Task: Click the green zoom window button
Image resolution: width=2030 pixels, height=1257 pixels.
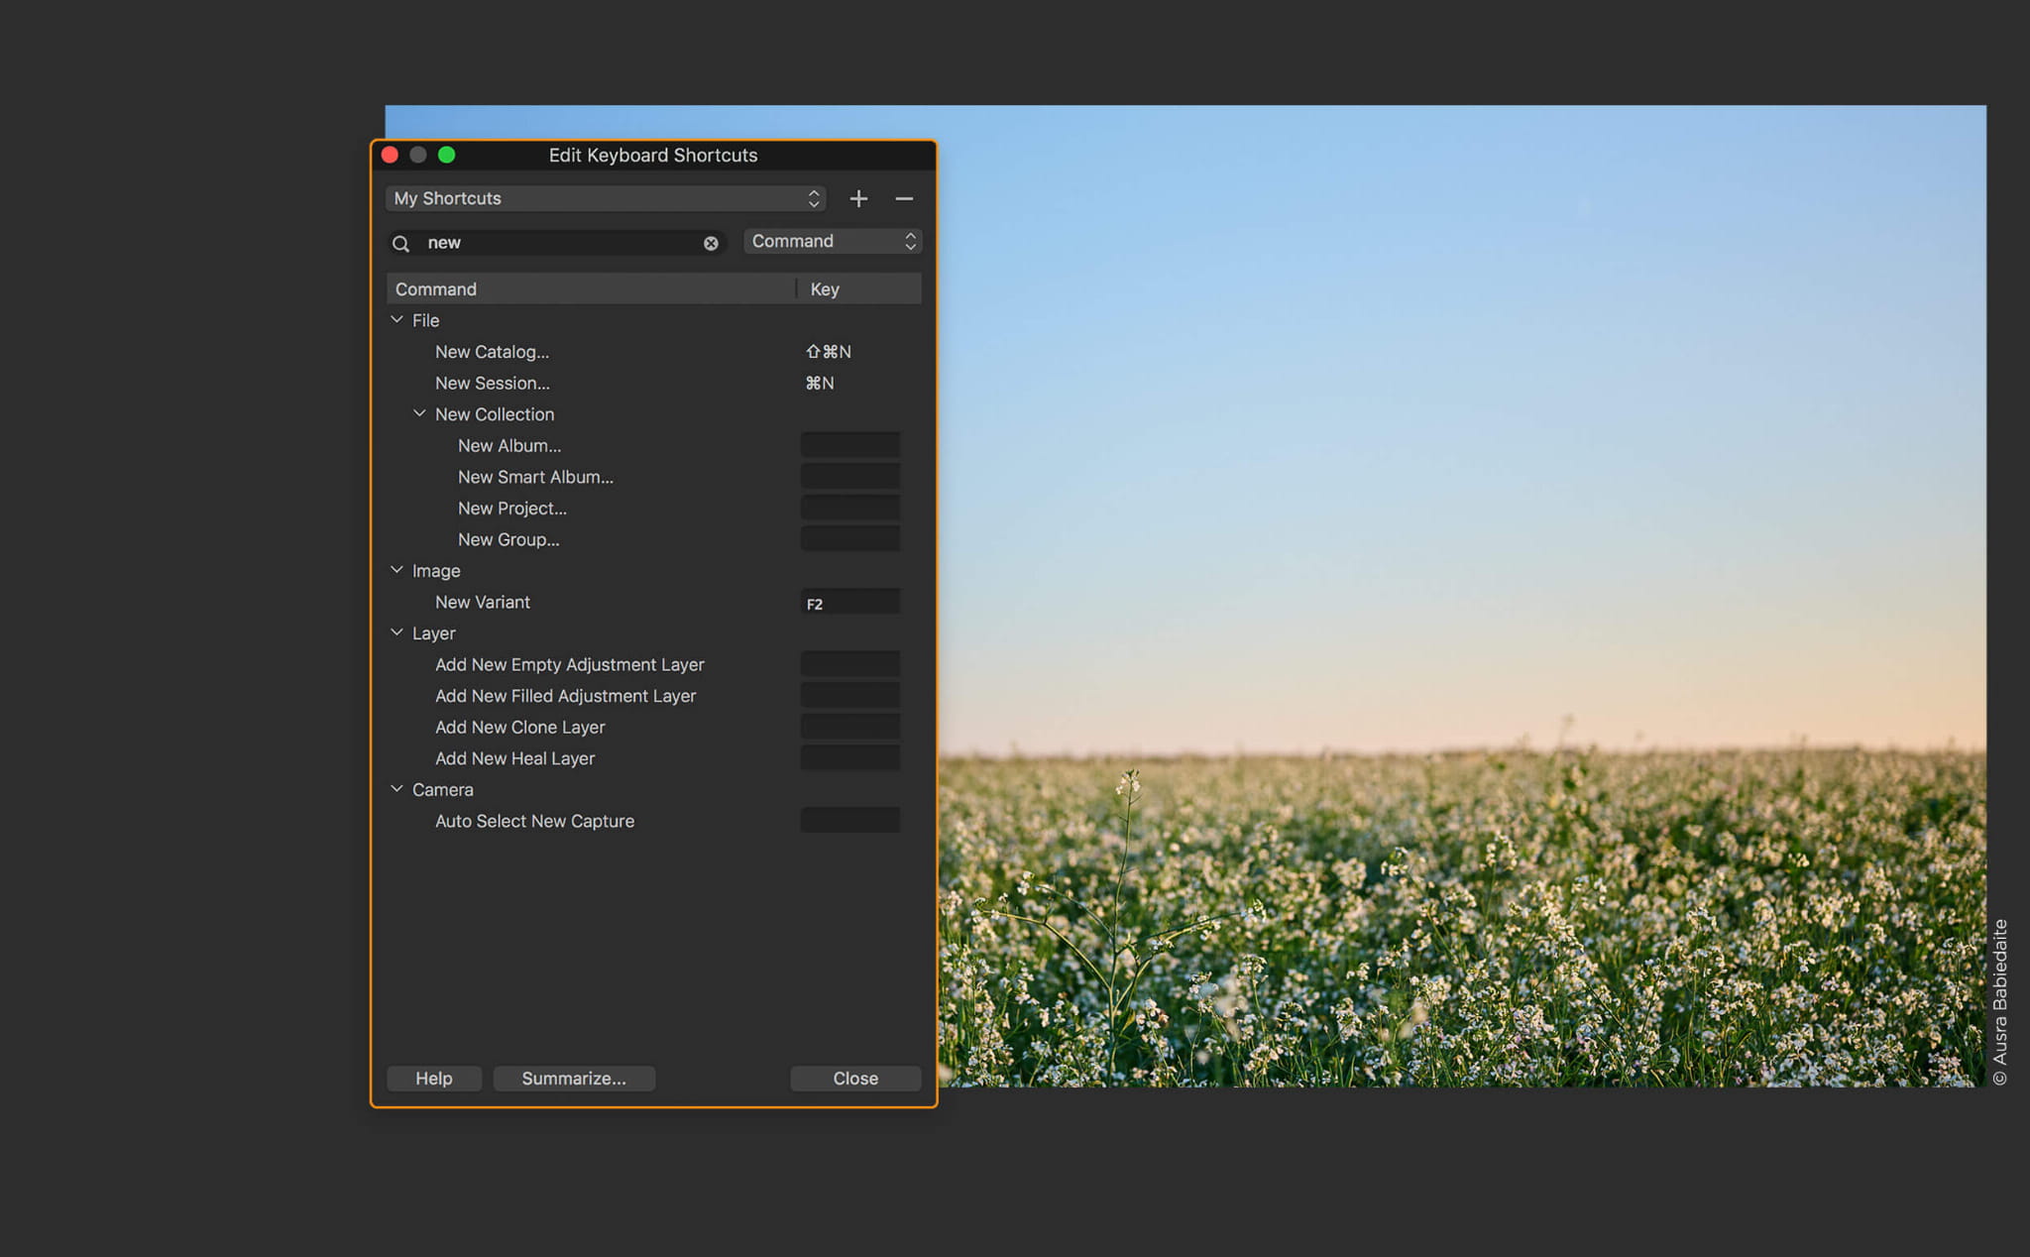Action: pos(447,155)
